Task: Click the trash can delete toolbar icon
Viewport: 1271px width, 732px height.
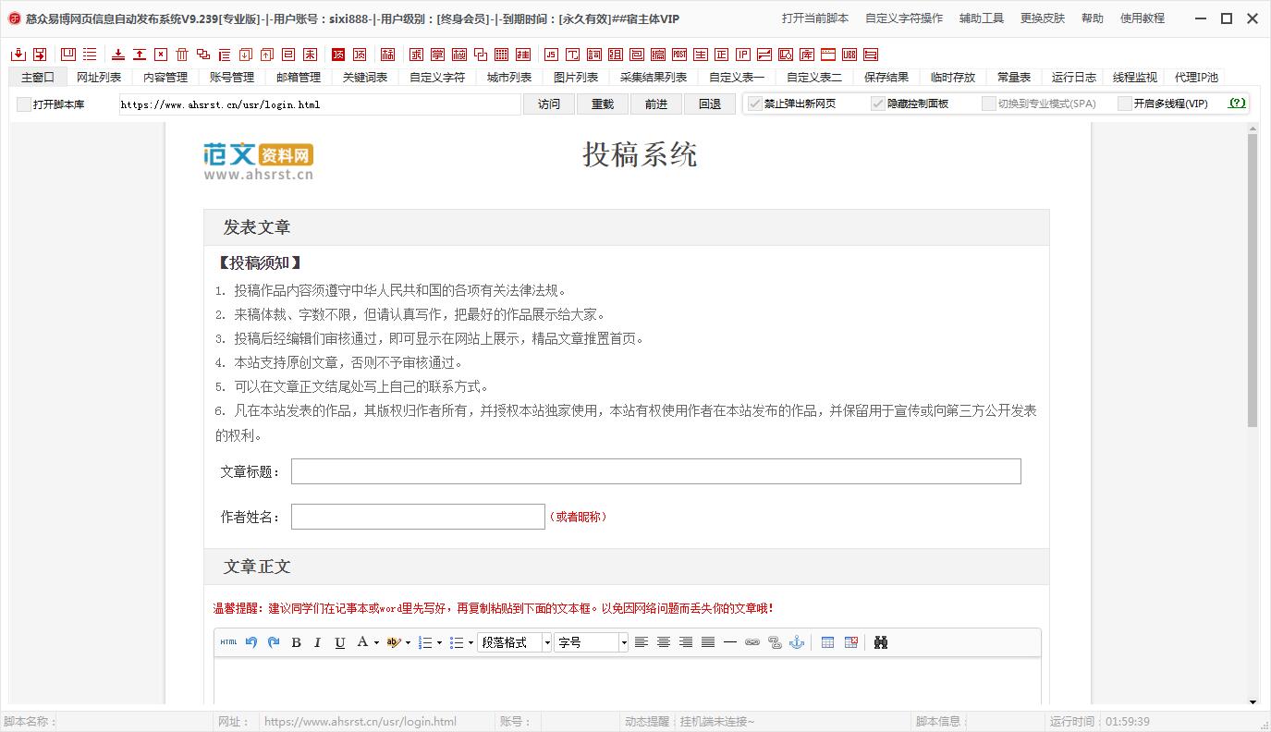Action: click(x=182, y=55)
